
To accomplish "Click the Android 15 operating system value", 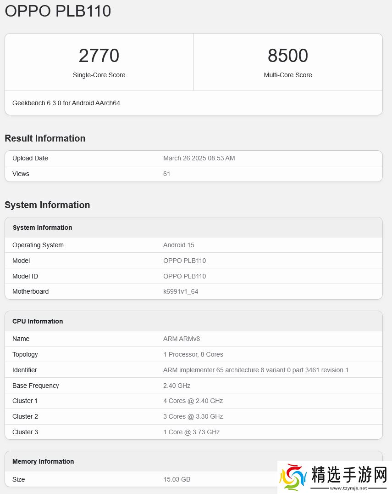I will (179, 245).
